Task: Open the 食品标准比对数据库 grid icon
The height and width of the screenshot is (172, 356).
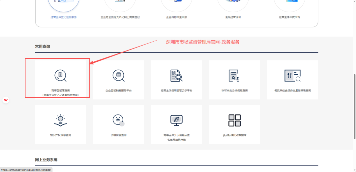Action: [x=235, y=120]
